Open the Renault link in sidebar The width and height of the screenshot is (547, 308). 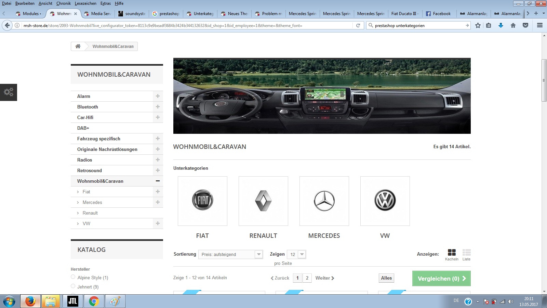(90, 213)
